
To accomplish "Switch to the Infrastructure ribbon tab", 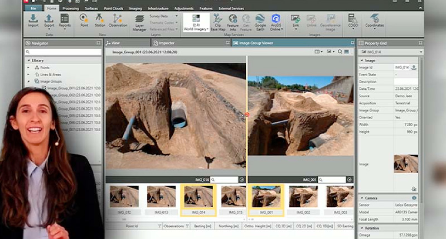I will 158,8.
